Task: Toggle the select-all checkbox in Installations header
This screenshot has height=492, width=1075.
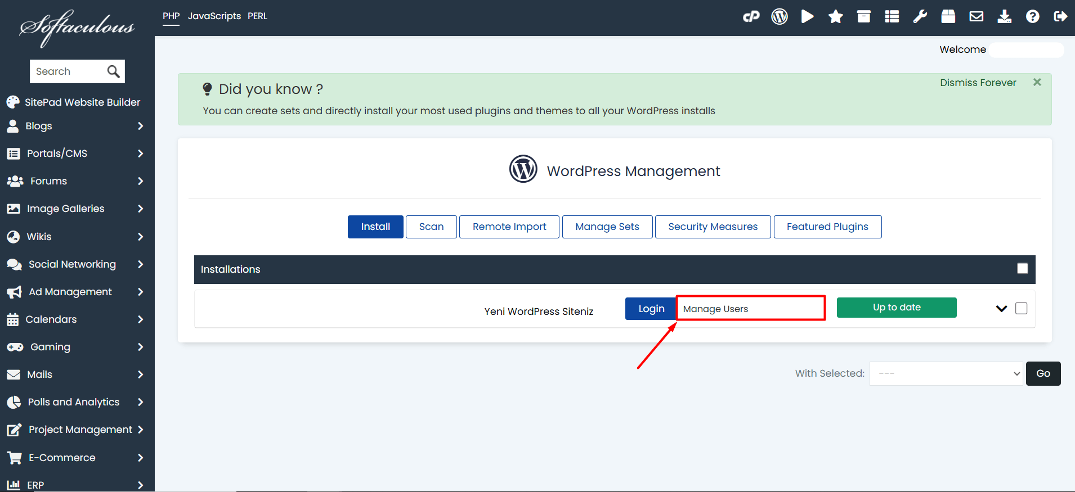Action: pyautogui.click(x=1022, y=269)
